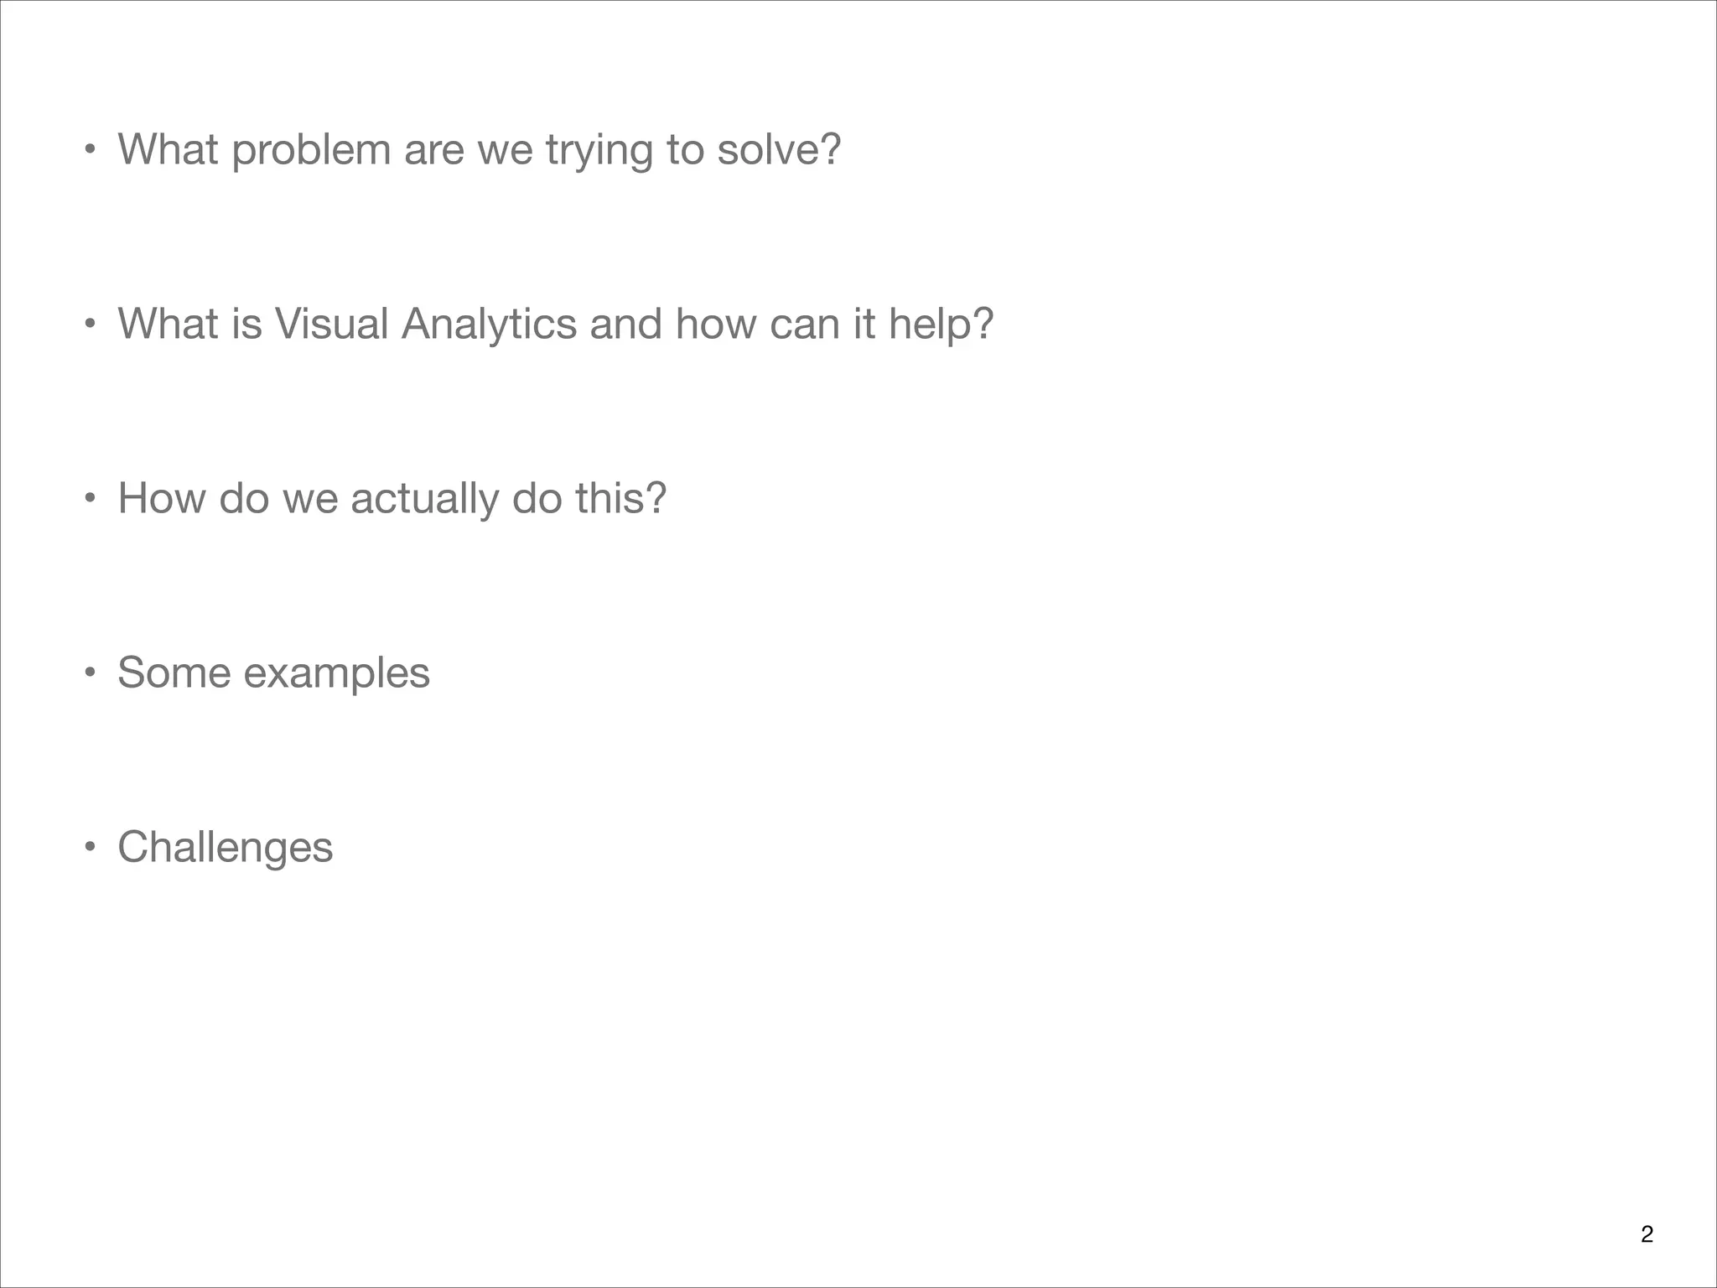This screenshot has height=1288, width=1717.
Task: Click the 'Challenges' bullet text
Action: click(225, 848)
